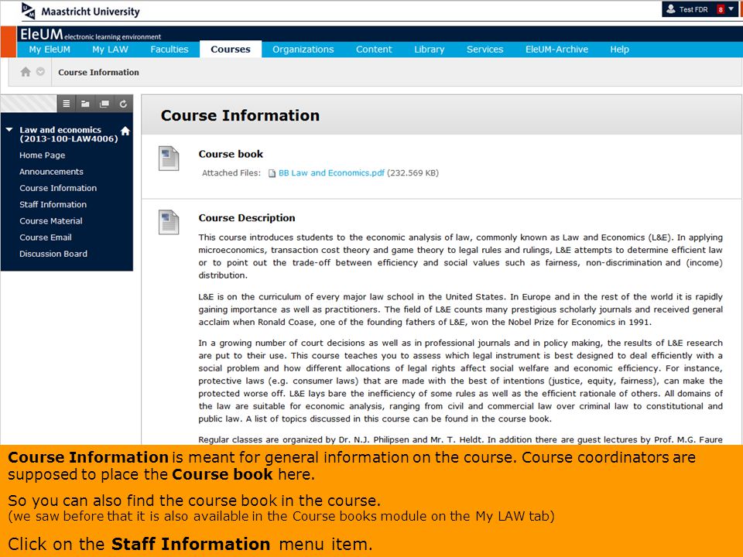Click the Course Description item heading

(246, 218)
